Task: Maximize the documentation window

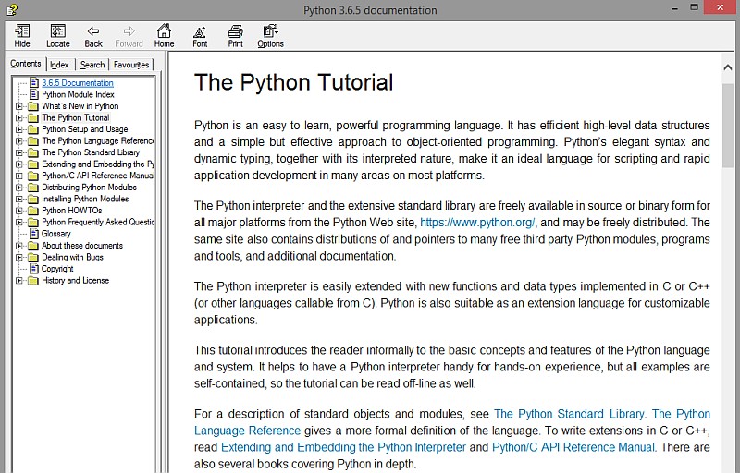Action: point(694,7)
